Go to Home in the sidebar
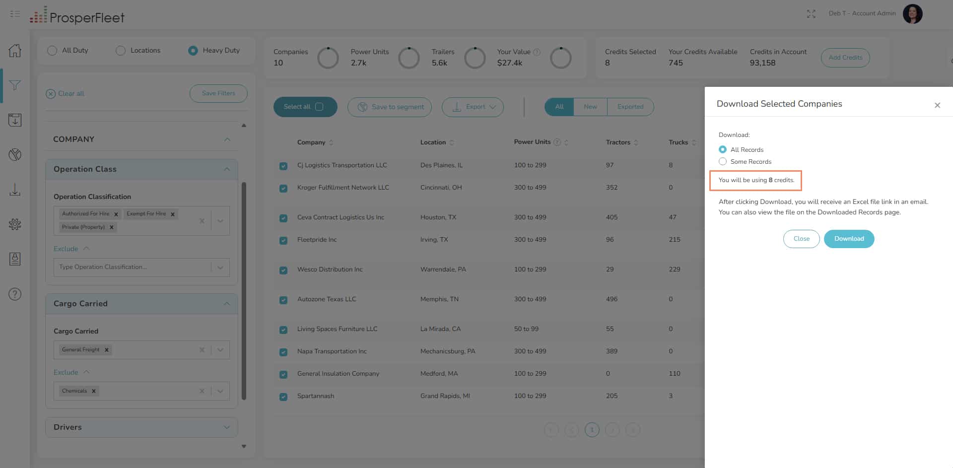The width and height of the screenshot is (953, 468). [x=15, y=50]
